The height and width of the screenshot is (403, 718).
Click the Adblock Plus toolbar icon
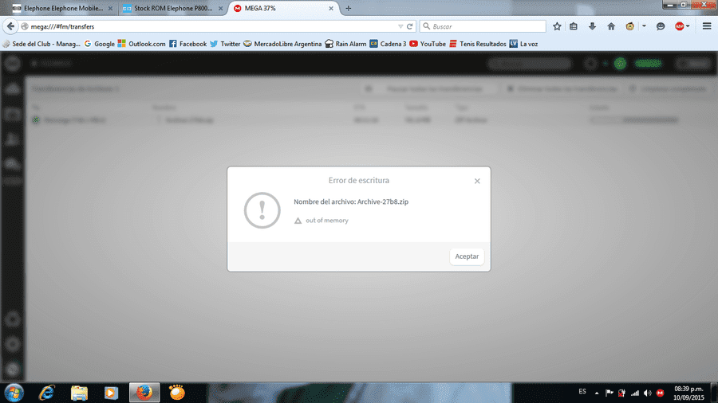(679, 26)
